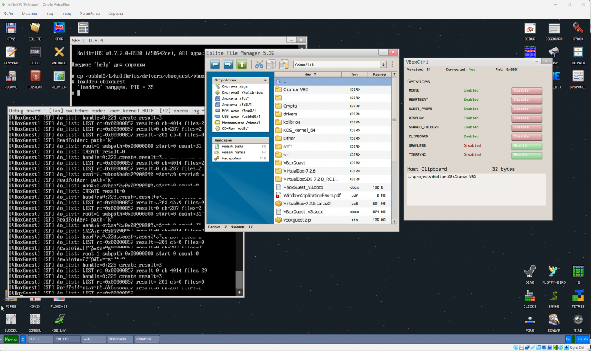The image size is (591, 351).
Task: Sort files by Имя column header
Action: [308, 74]
